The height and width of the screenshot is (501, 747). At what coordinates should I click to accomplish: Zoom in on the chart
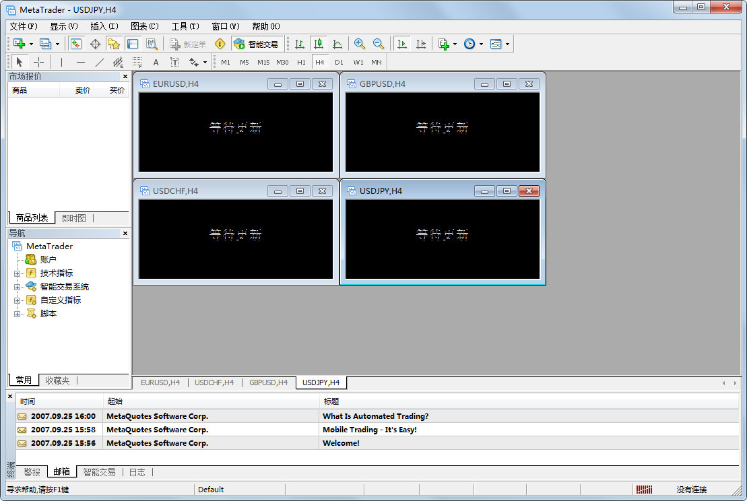pyautogui.click(x=359, y=44)
